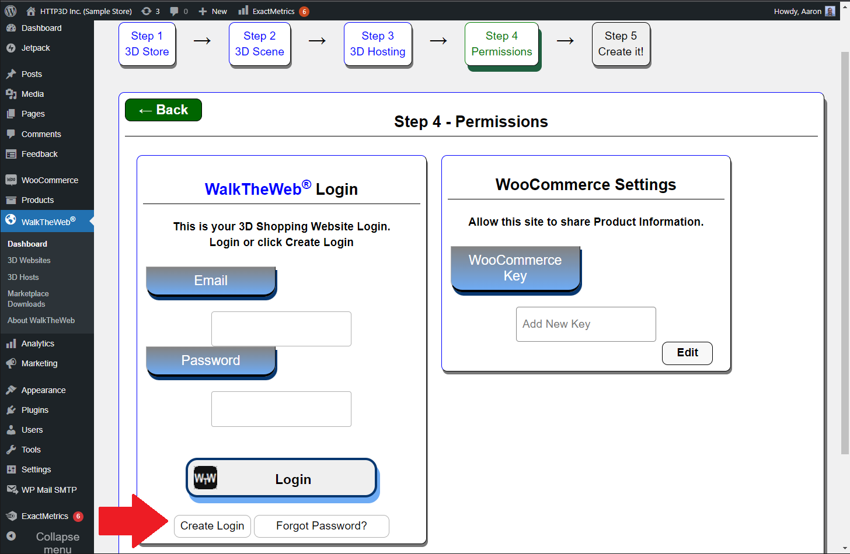Click the Howdy, Aaron account text

797,11
